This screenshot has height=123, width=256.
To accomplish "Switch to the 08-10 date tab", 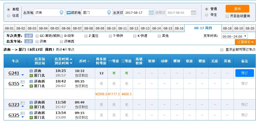I will pyautogui.click(x=111, y=28).
